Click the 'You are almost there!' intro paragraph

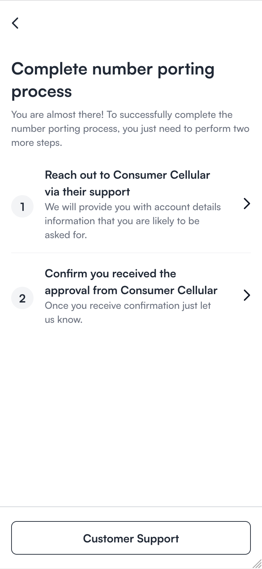pyautogui.click(x=130, y=129)
